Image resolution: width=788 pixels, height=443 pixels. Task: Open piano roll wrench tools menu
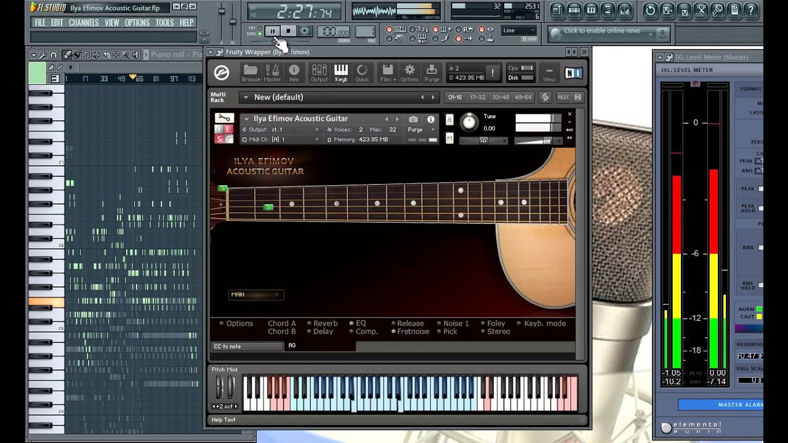pyautogui.click(x=43, y=55)
